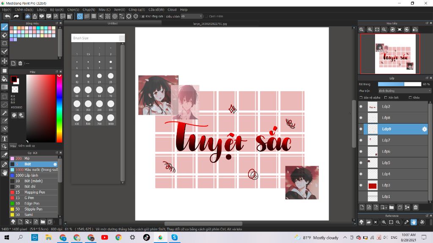This screenshot has height=243, width=433.
Task: Switch to the Untitled document tab
Action: pyautogui.click(x=112, y=24)
